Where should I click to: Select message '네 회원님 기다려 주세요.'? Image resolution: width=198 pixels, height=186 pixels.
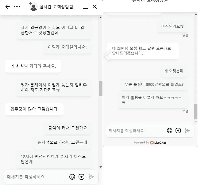point(33,66)
